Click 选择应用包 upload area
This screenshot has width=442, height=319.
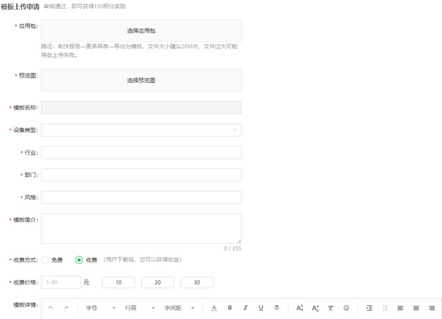tap(141, 31)
